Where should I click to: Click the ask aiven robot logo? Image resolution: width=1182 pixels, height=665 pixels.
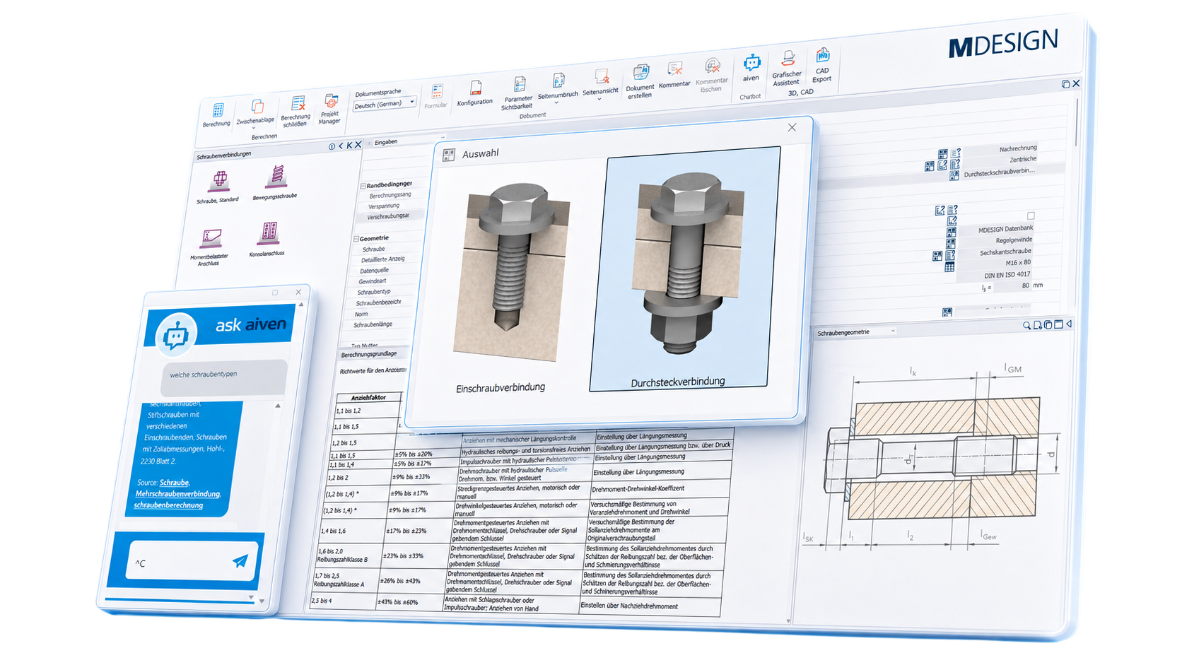(x=175, y=334)
